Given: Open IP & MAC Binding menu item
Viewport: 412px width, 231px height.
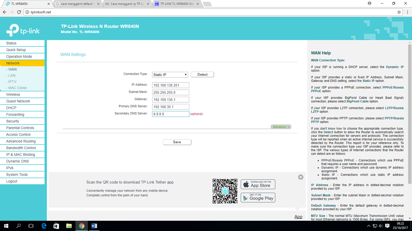Looking at the screenshot, I should (x=22, y=155).
